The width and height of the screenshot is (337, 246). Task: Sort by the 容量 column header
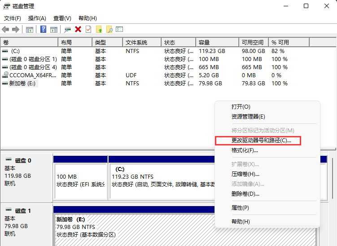tap(218, 42)
